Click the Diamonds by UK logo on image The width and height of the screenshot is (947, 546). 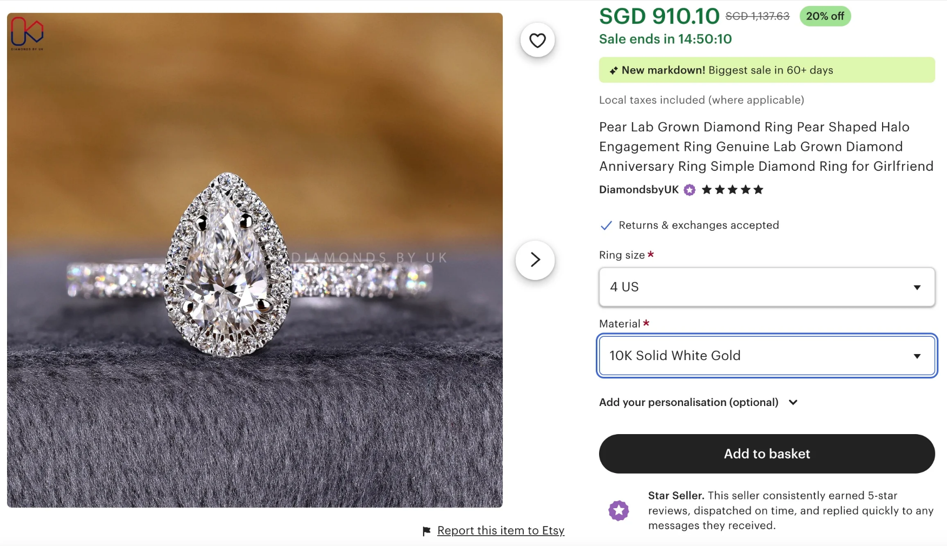pyautogui.click(x=27, y=32)
